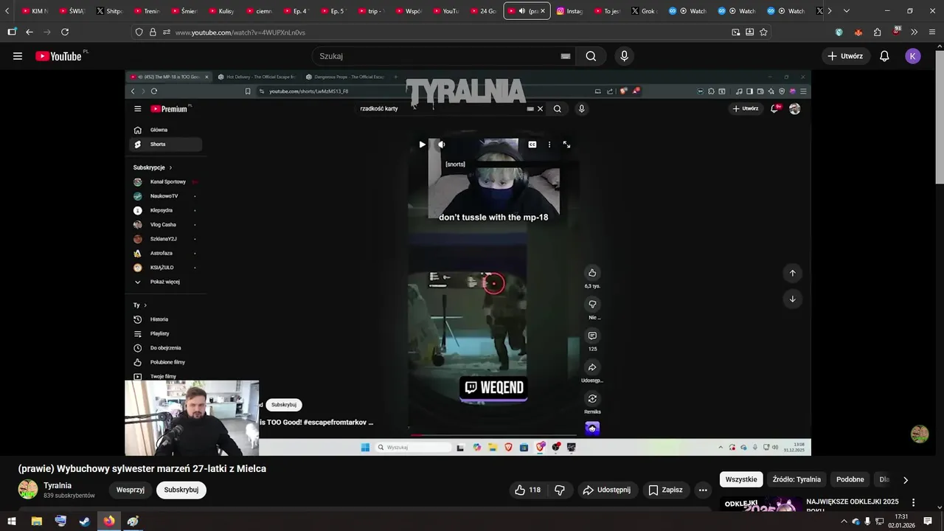Expand Firefox toolbar overflow chevrons
This screenshot has width=944, height=531.
click(x=914, y=32)
